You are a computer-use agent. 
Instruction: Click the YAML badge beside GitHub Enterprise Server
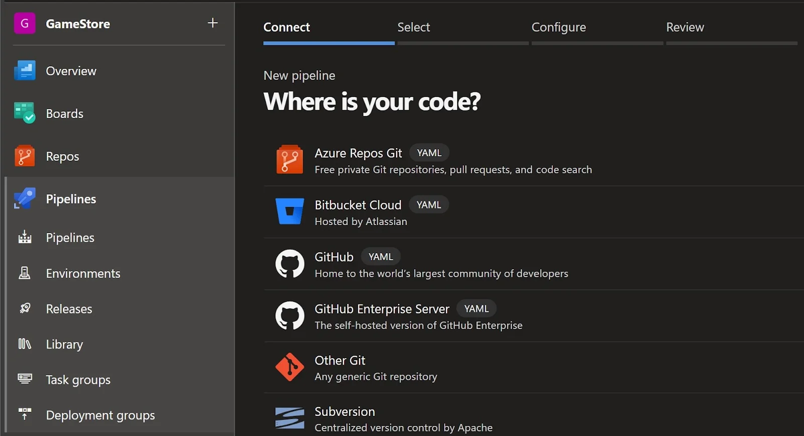pos(476,308)
